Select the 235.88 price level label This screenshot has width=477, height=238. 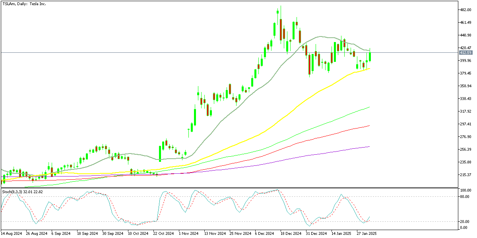(x=465, y=162)
